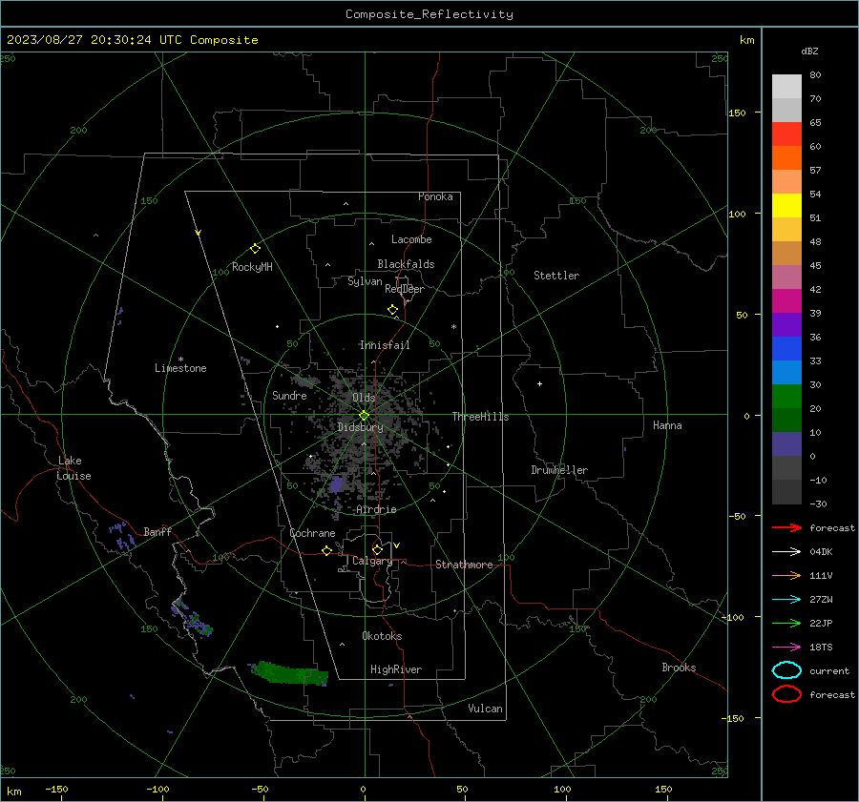Viewport: 859px width, 802px height.
Task: Select the orange 111V arrow icon
Action: tap(786, 575)
